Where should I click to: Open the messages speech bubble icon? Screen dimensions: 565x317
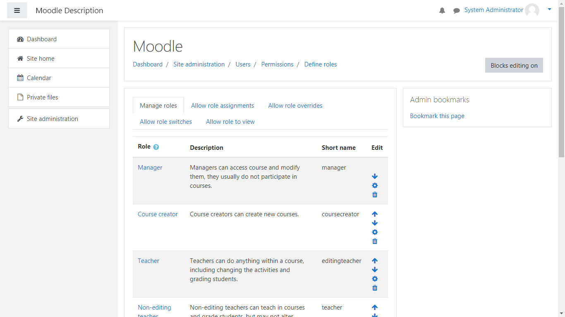457,11
